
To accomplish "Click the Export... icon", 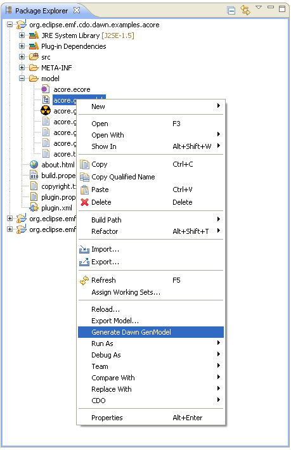I will (x=84, y=262).
